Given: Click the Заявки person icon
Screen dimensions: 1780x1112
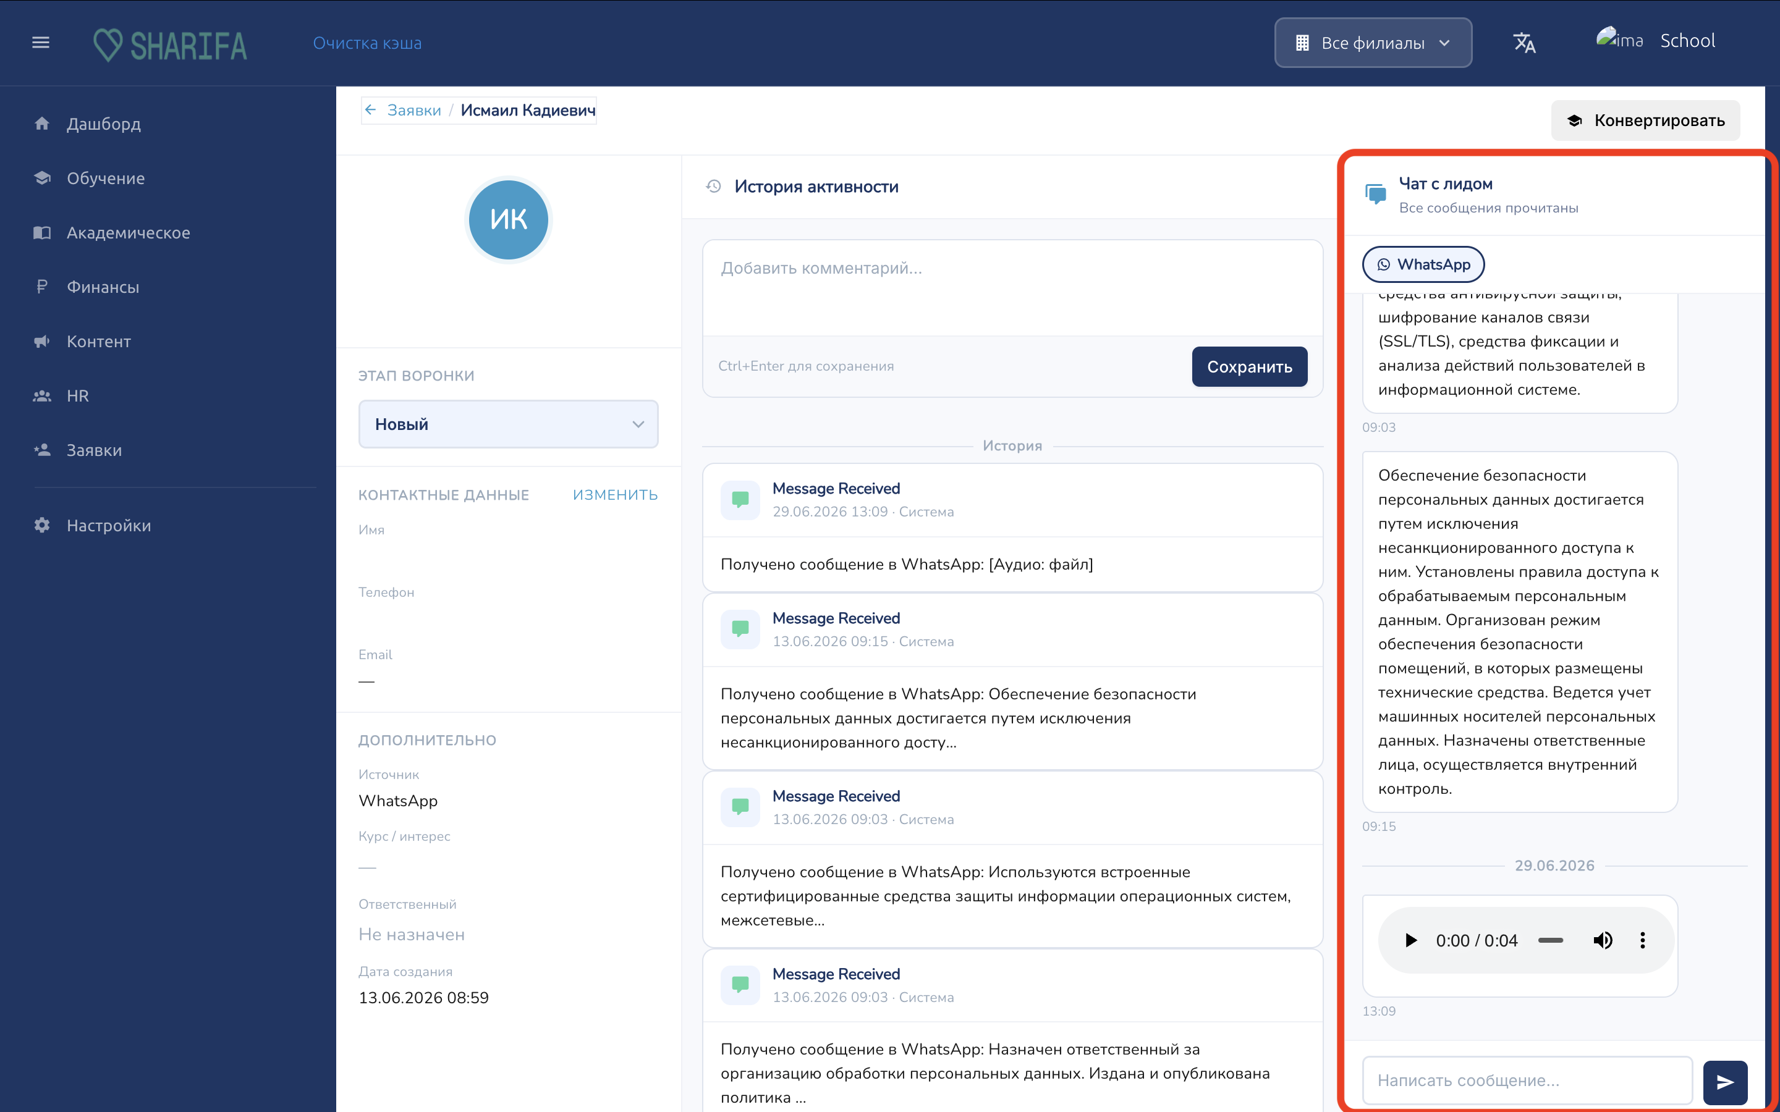Looking at the screenshot, I should point(42,450).
